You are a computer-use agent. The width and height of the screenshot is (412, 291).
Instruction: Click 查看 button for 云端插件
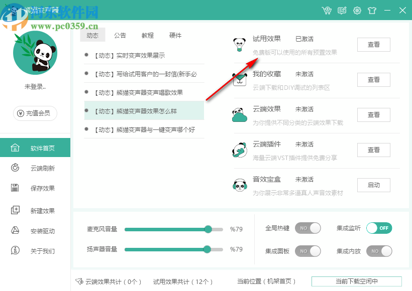(374, 150)
